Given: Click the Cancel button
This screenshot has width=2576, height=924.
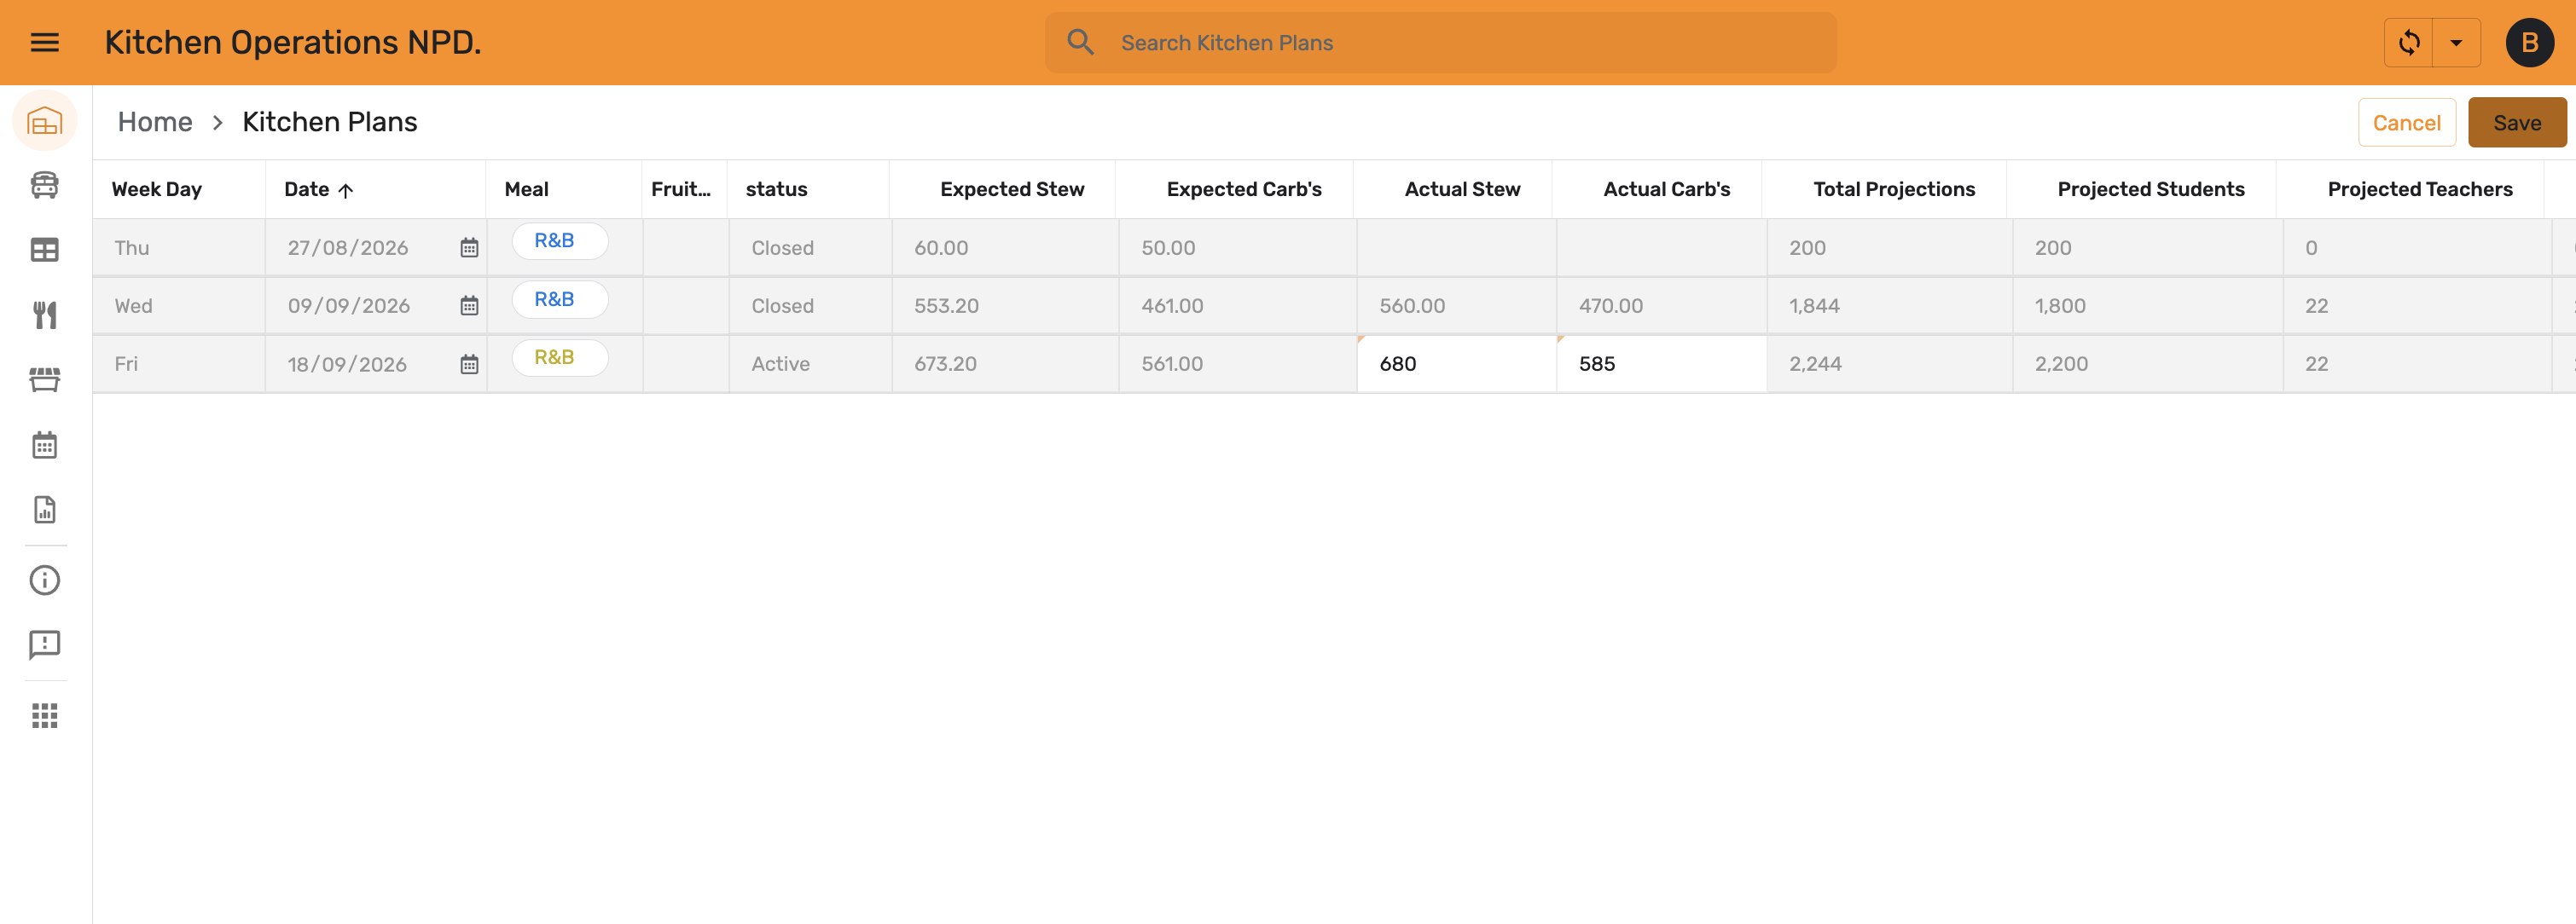Looking at the screenshot, I should pos(2406,123).
